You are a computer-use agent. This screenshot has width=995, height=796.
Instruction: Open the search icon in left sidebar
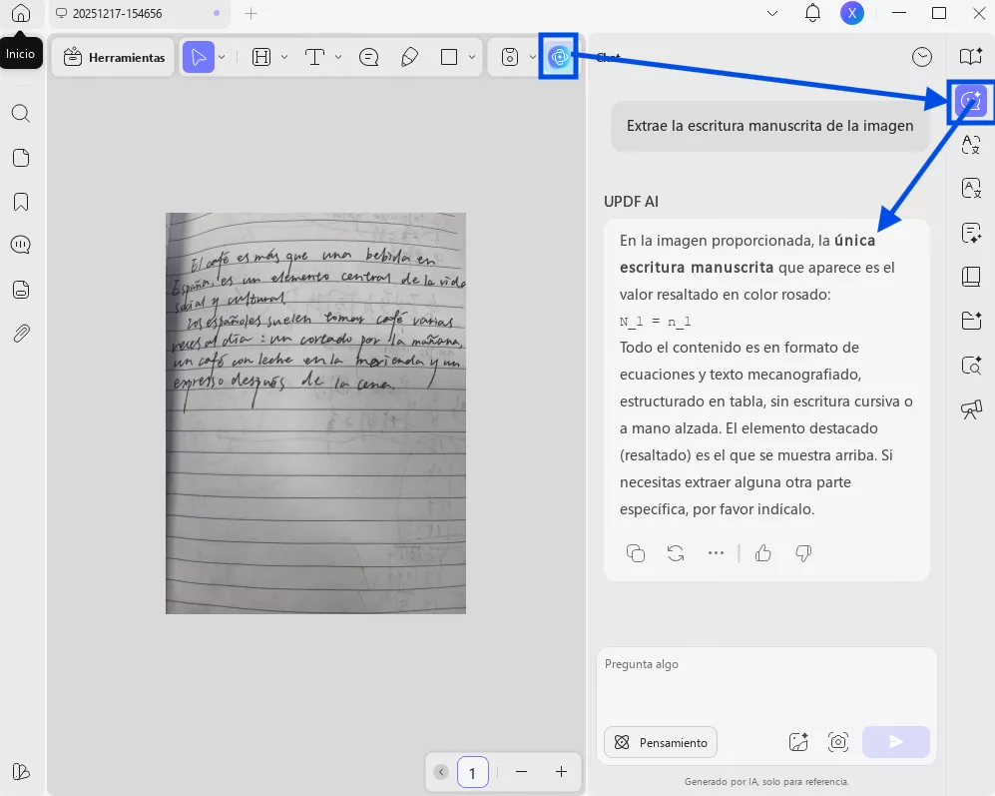click(20, 113)
